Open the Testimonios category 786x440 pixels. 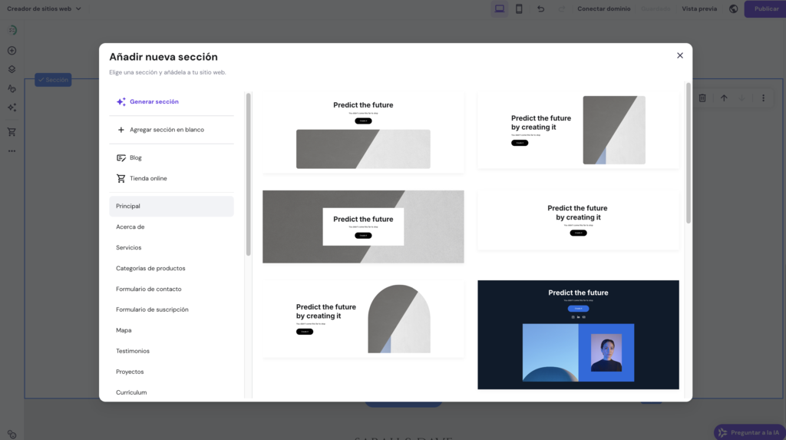(x=171, y=351)
